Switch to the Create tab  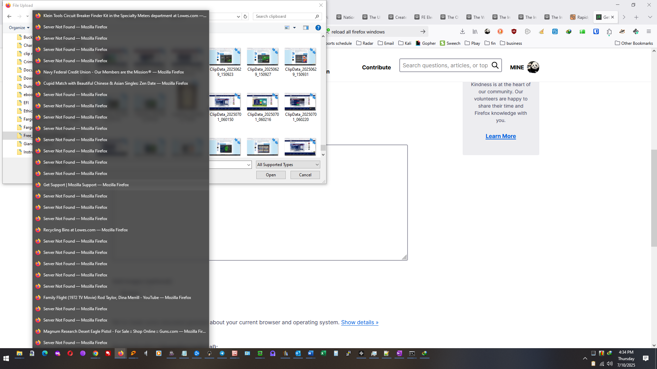pos(397,17)
